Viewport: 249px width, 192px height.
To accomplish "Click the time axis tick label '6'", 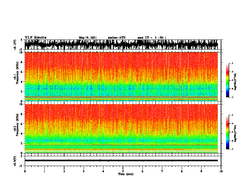I will pyautogui.click(x=142, y=171).
